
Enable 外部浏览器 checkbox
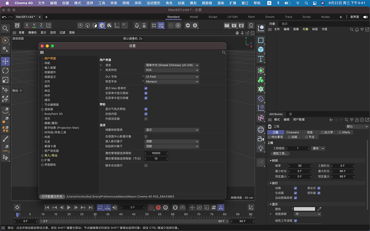pos(146,119)
